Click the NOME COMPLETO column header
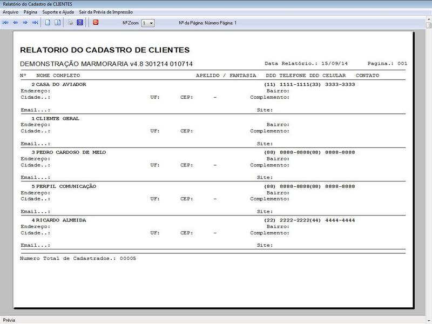The height and width of the screenshot is (324, 432). pos(58,76)
